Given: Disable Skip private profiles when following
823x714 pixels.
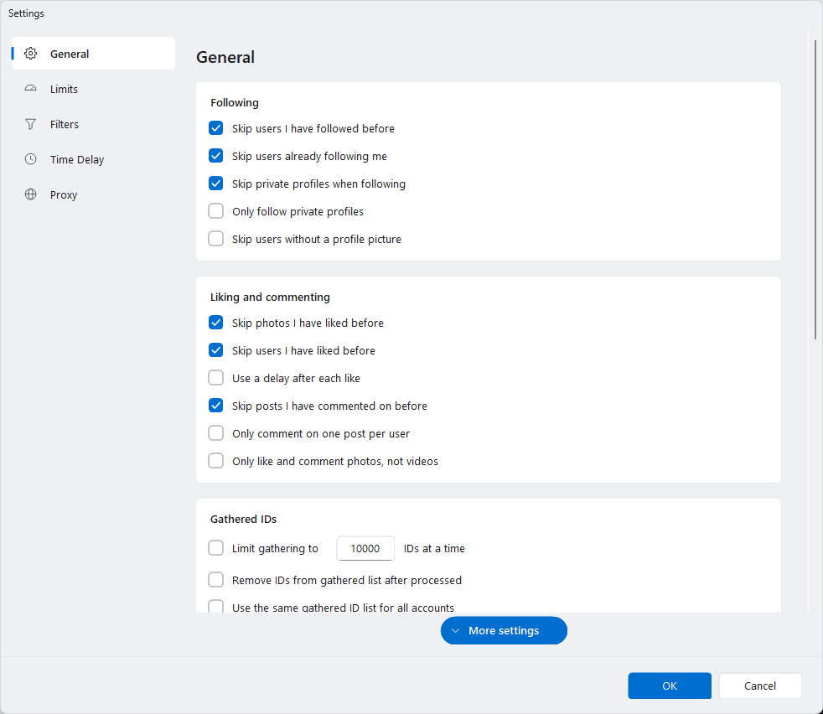Looking at the screenshot, I should 215,184.
